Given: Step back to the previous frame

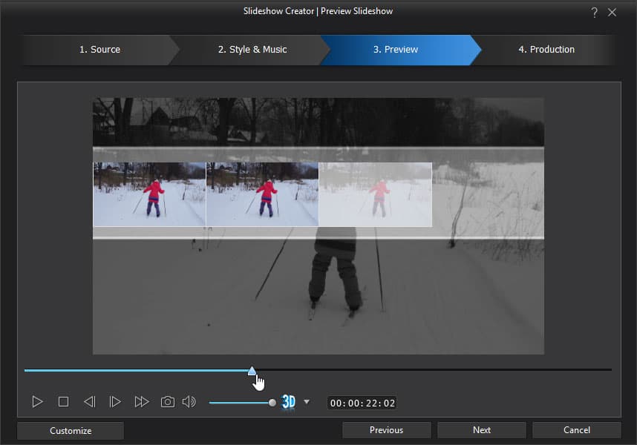Looking at the screenshot, I should pos(89,402).
